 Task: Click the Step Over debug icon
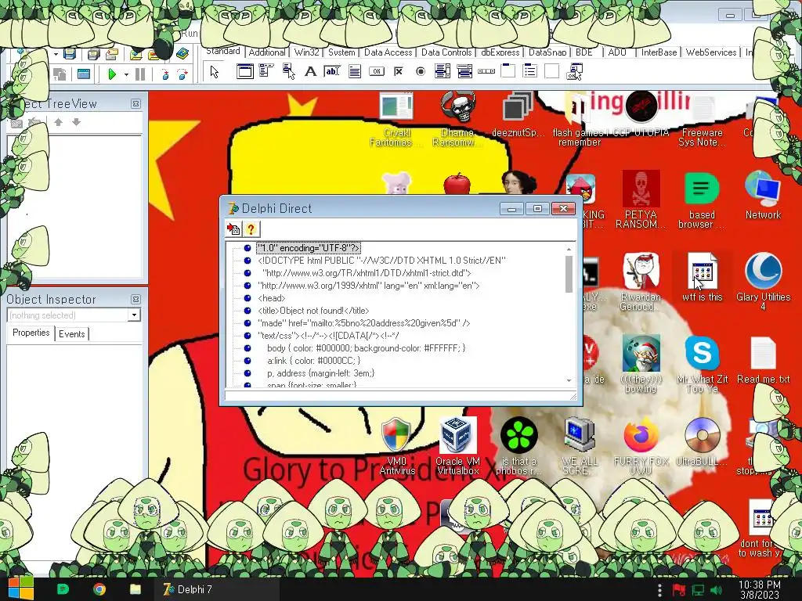click(x=182, y=74)
